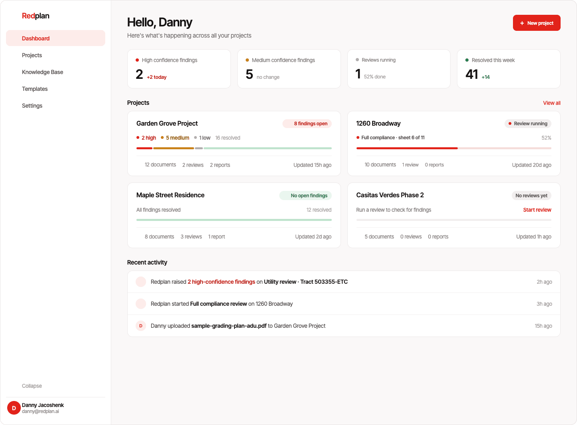
Task: Click the Garden Grove Project findings progress bar
Action: (234, 148)
